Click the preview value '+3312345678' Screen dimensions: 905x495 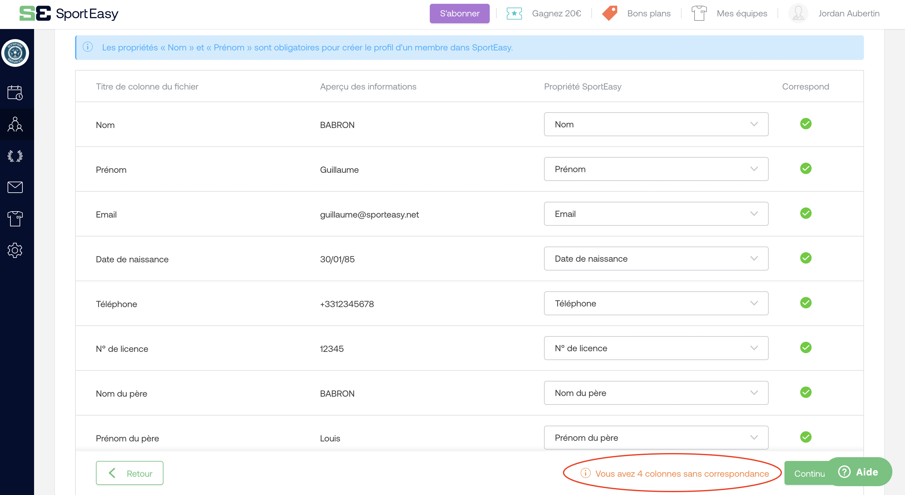(x=347, y=304)
